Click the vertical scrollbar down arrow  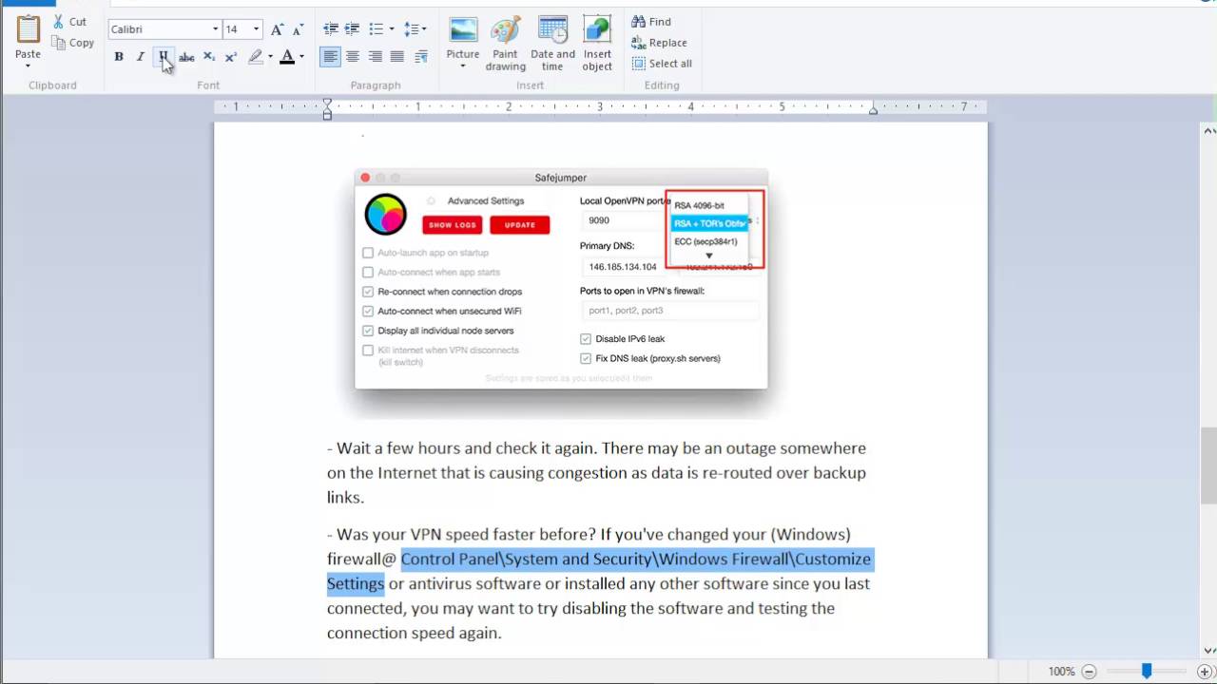pos(1209,651)
